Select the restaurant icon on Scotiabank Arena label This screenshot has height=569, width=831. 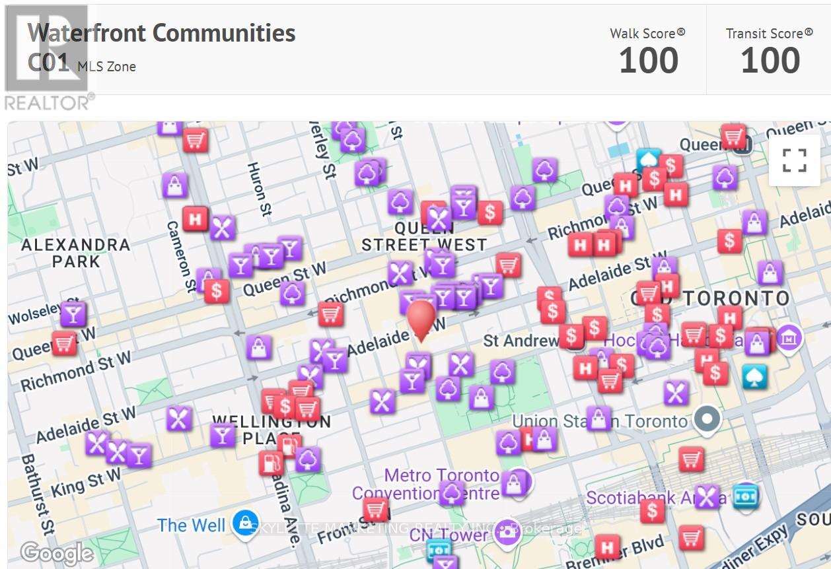point(706,496)
